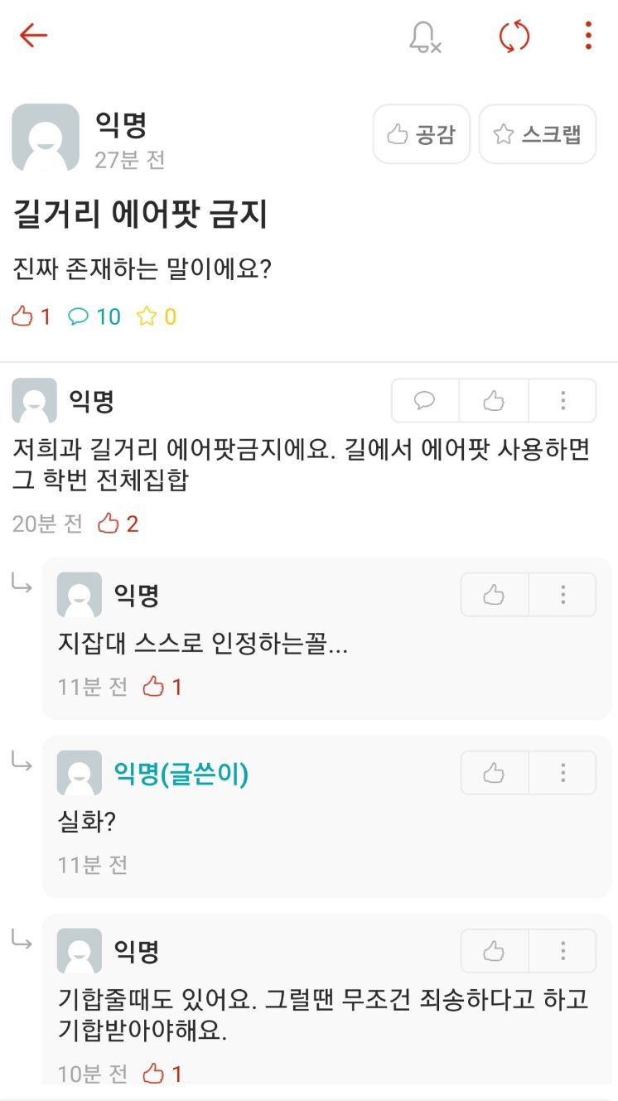Toggle the muted notification bell

tap(424, 36)
